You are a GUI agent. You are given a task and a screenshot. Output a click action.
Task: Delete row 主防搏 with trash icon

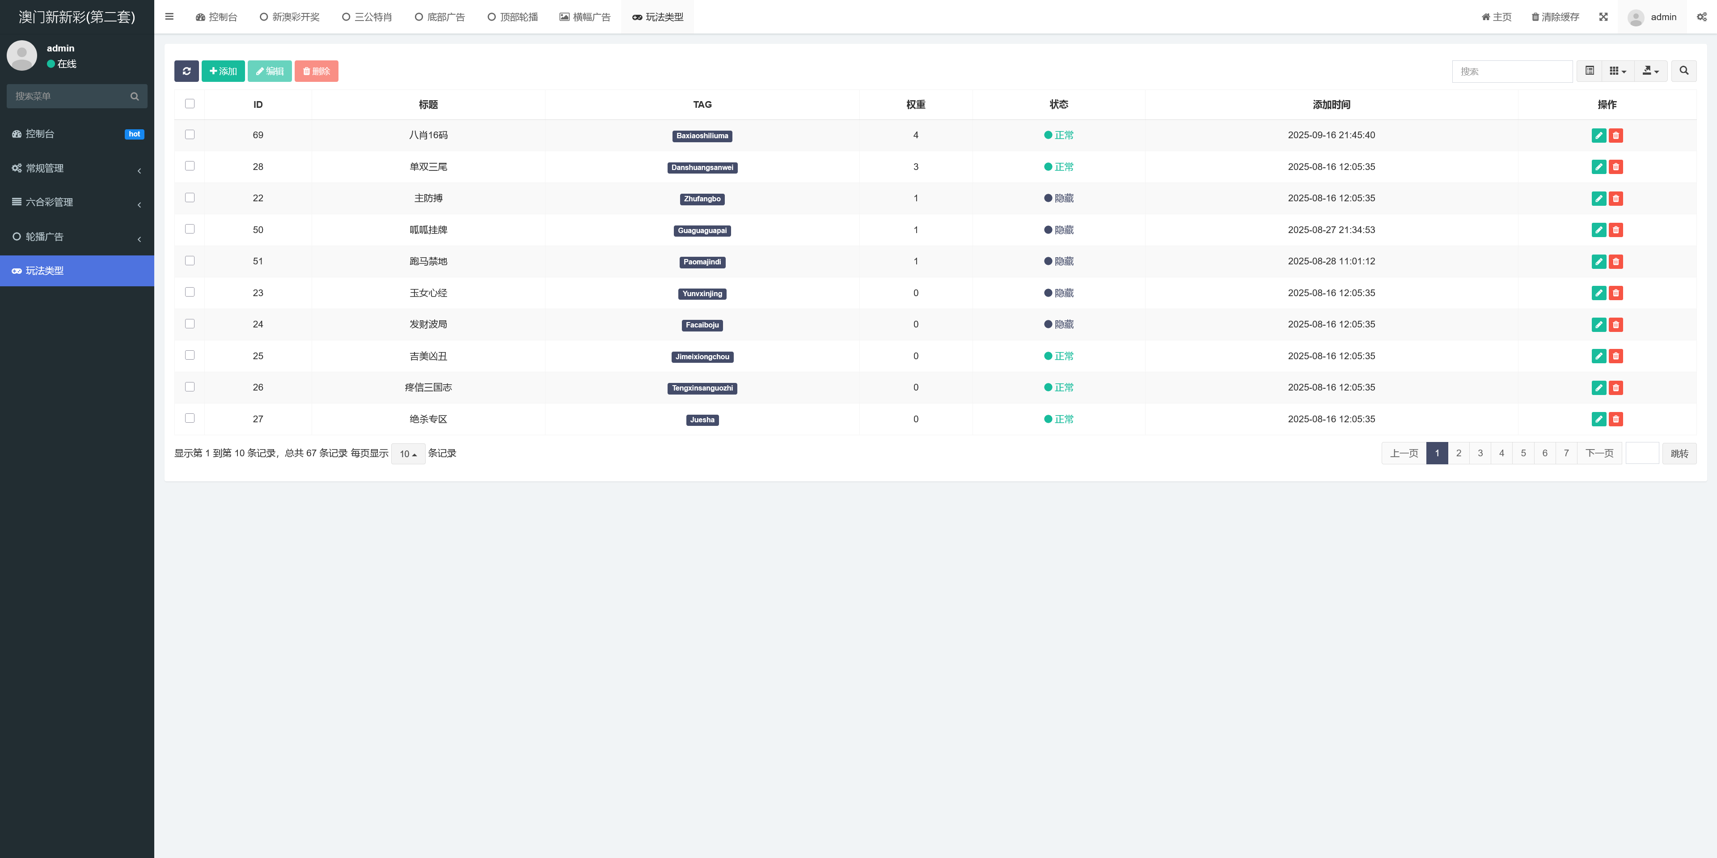[x=1616, y=198]
